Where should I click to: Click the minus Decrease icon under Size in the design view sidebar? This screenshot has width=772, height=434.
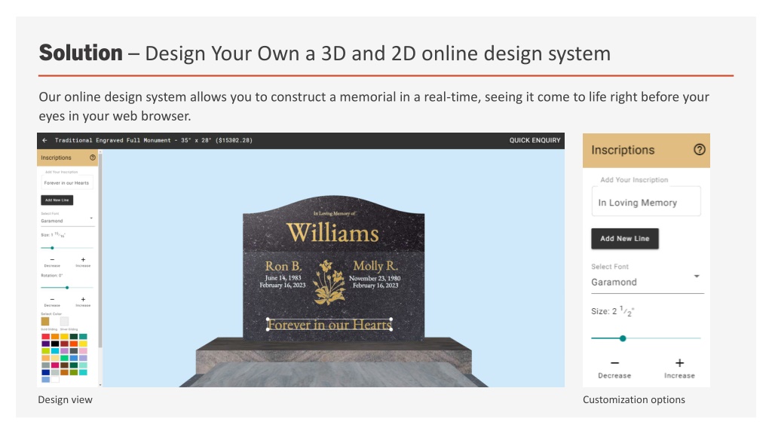pyautogui.click(x=52, y=259)
